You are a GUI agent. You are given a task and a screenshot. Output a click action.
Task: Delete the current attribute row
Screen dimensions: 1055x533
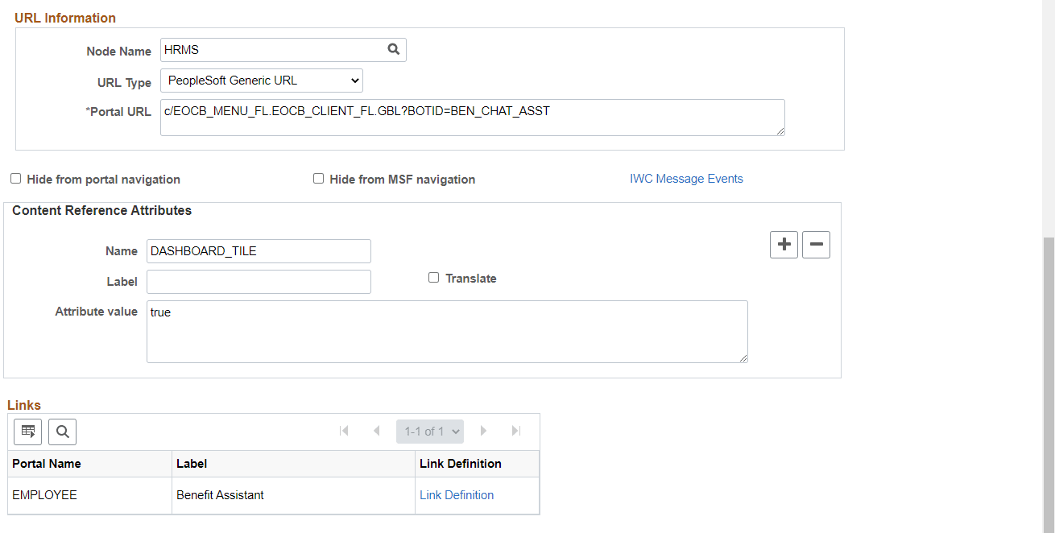(815, 244)
